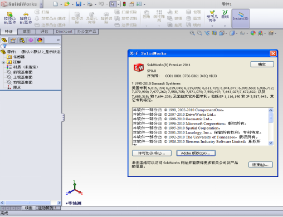Click the Revolved Boss/Base (旋转凸台/基体) tool
Screen dimensions: 283x217
click(x=26, y=18)
